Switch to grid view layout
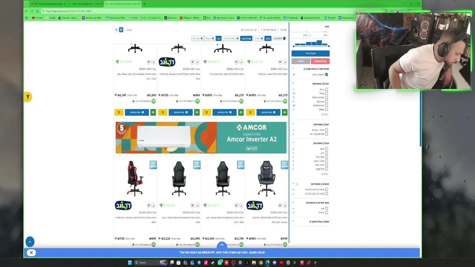475x267 pixels. click(x=121, y=30)
